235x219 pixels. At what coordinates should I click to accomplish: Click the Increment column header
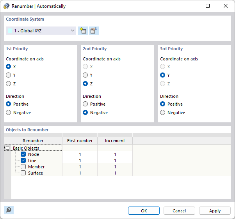click(115, 141)
